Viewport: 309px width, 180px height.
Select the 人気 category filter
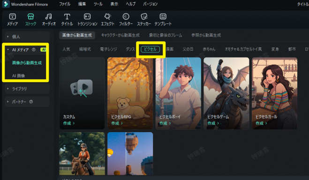66,49
